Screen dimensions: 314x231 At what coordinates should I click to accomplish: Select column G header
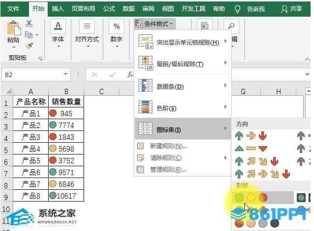click(x=243, y=91)
